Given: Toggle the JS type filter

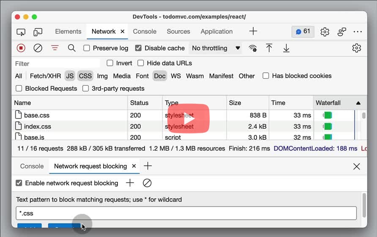Looking at the screenshot, I should click(70, 76).
